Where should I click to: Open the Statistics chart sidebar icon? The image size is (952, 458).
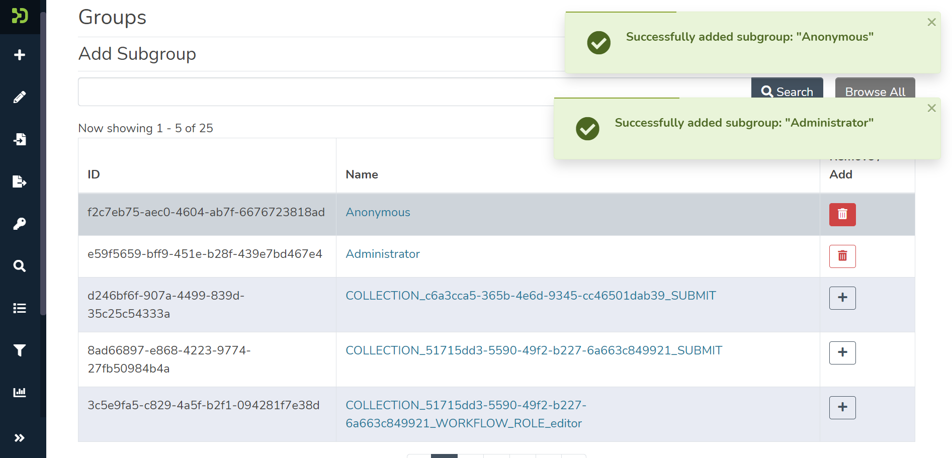[x=20, y=393]
